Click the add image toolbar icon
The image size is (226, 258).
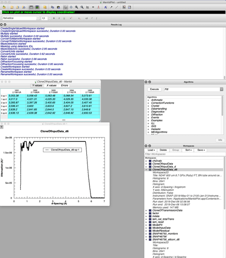tap(124, 7)
